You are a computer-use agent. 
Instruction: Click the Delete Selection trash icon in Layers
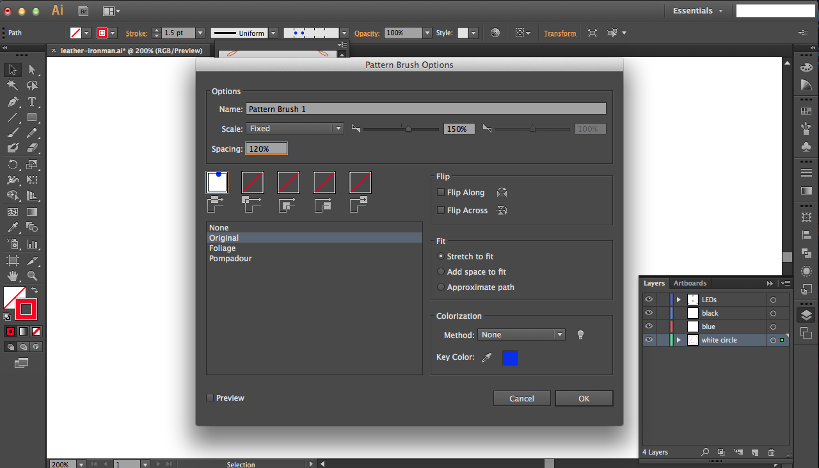[771, 452]
